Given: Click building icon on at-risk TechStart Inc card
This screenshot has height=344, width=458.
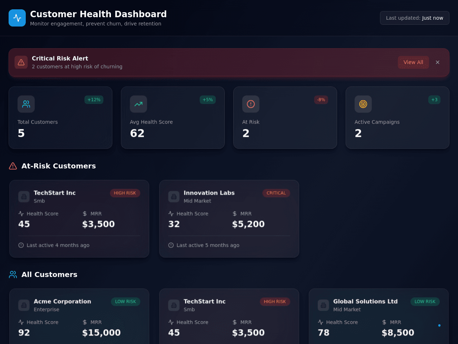Looking at the screenshot, I should coord(24,196).
